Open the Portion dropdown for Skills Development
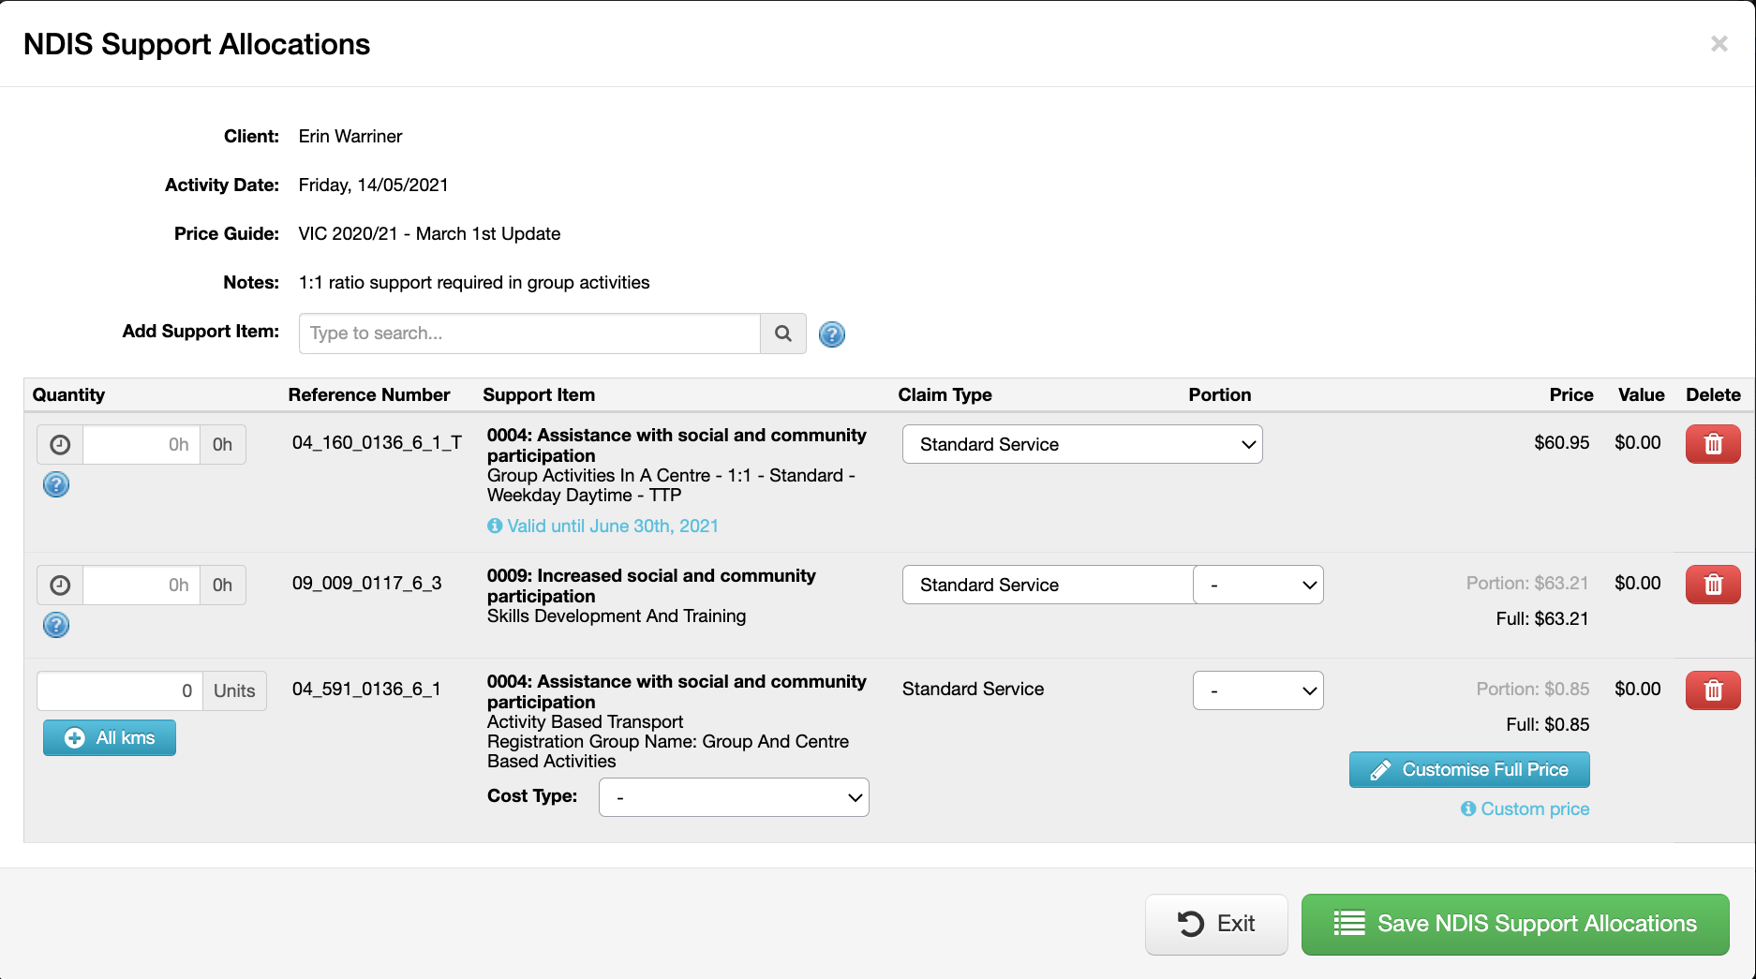 click(1257, 585)
